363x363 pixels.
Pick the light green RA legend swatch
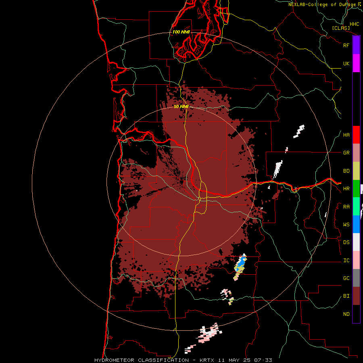click(x=356, y=207)
